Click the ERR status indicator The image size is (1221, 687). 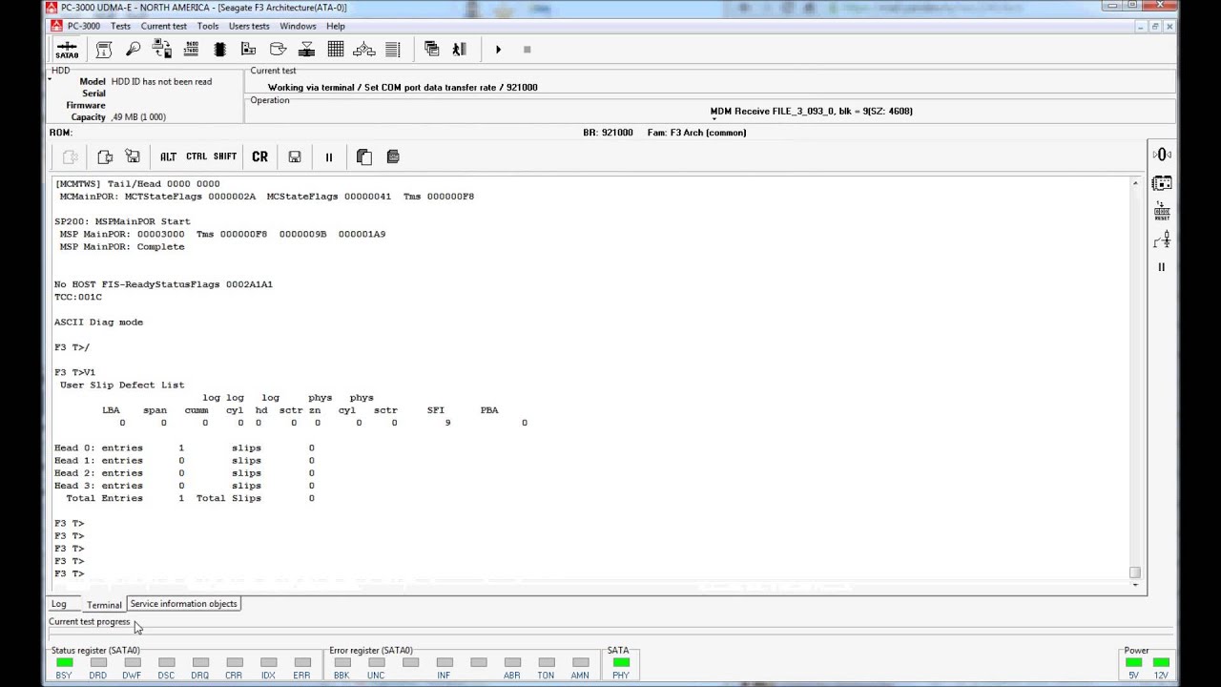(x=302, y=662)
